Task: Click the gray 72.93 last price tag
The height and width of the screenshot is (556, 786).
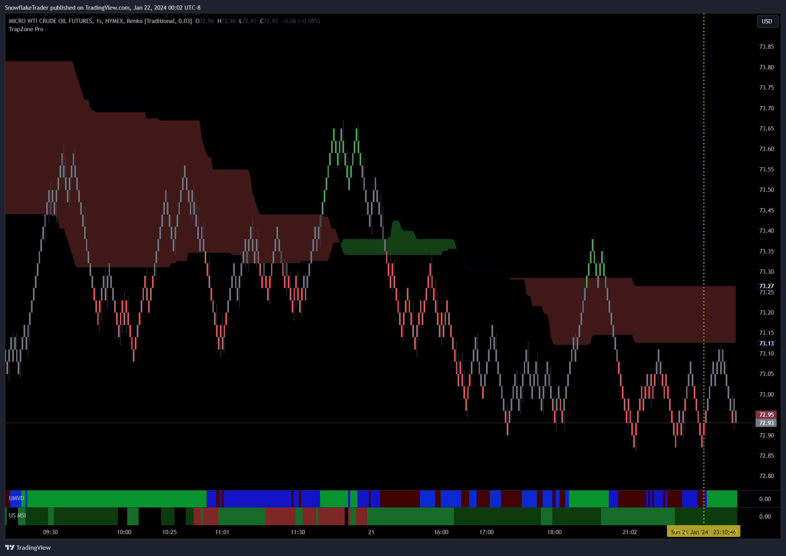Action: 766,423
